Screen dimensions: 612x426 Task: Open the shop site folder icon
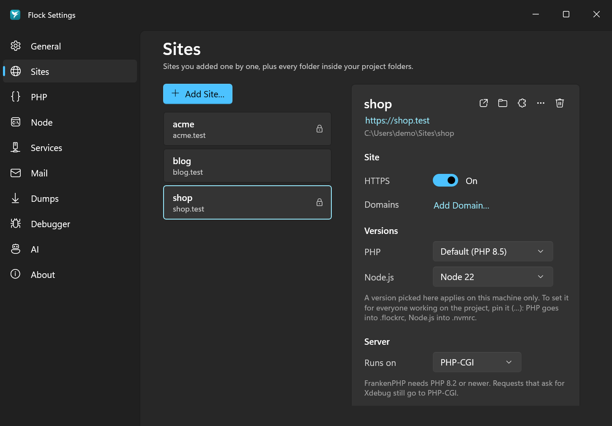pyautogui.click(x=503, y=103)
